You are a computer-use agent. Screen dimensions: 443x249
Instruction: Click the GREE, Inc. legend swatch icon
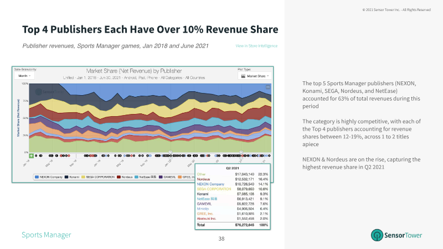click(179, 177)
